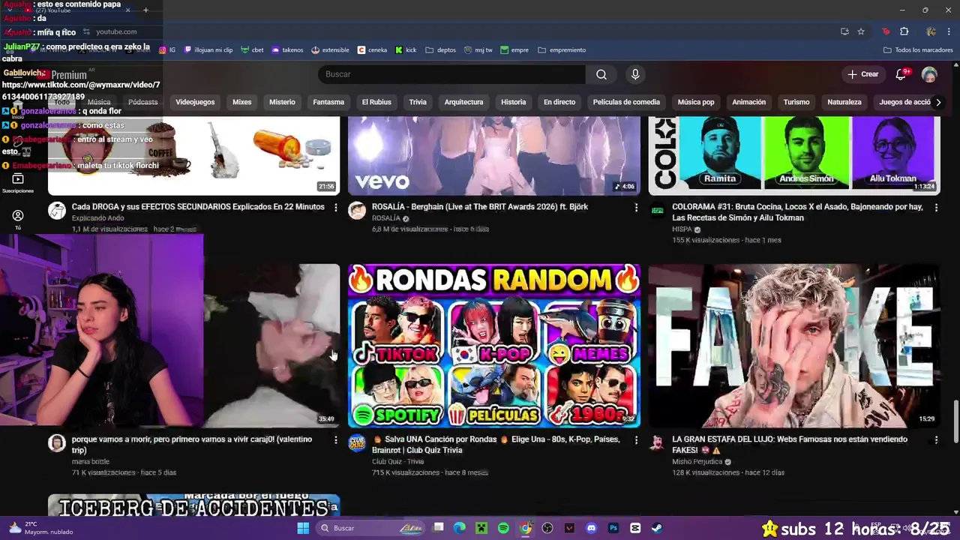Open the msj tw bookmark
This screenshot has width=960, height=540.
tap(478, 50)
